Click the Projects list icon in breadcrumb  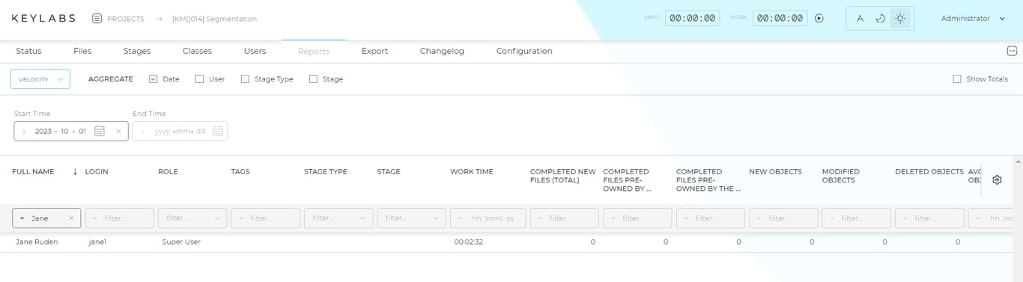click(97, 18)
